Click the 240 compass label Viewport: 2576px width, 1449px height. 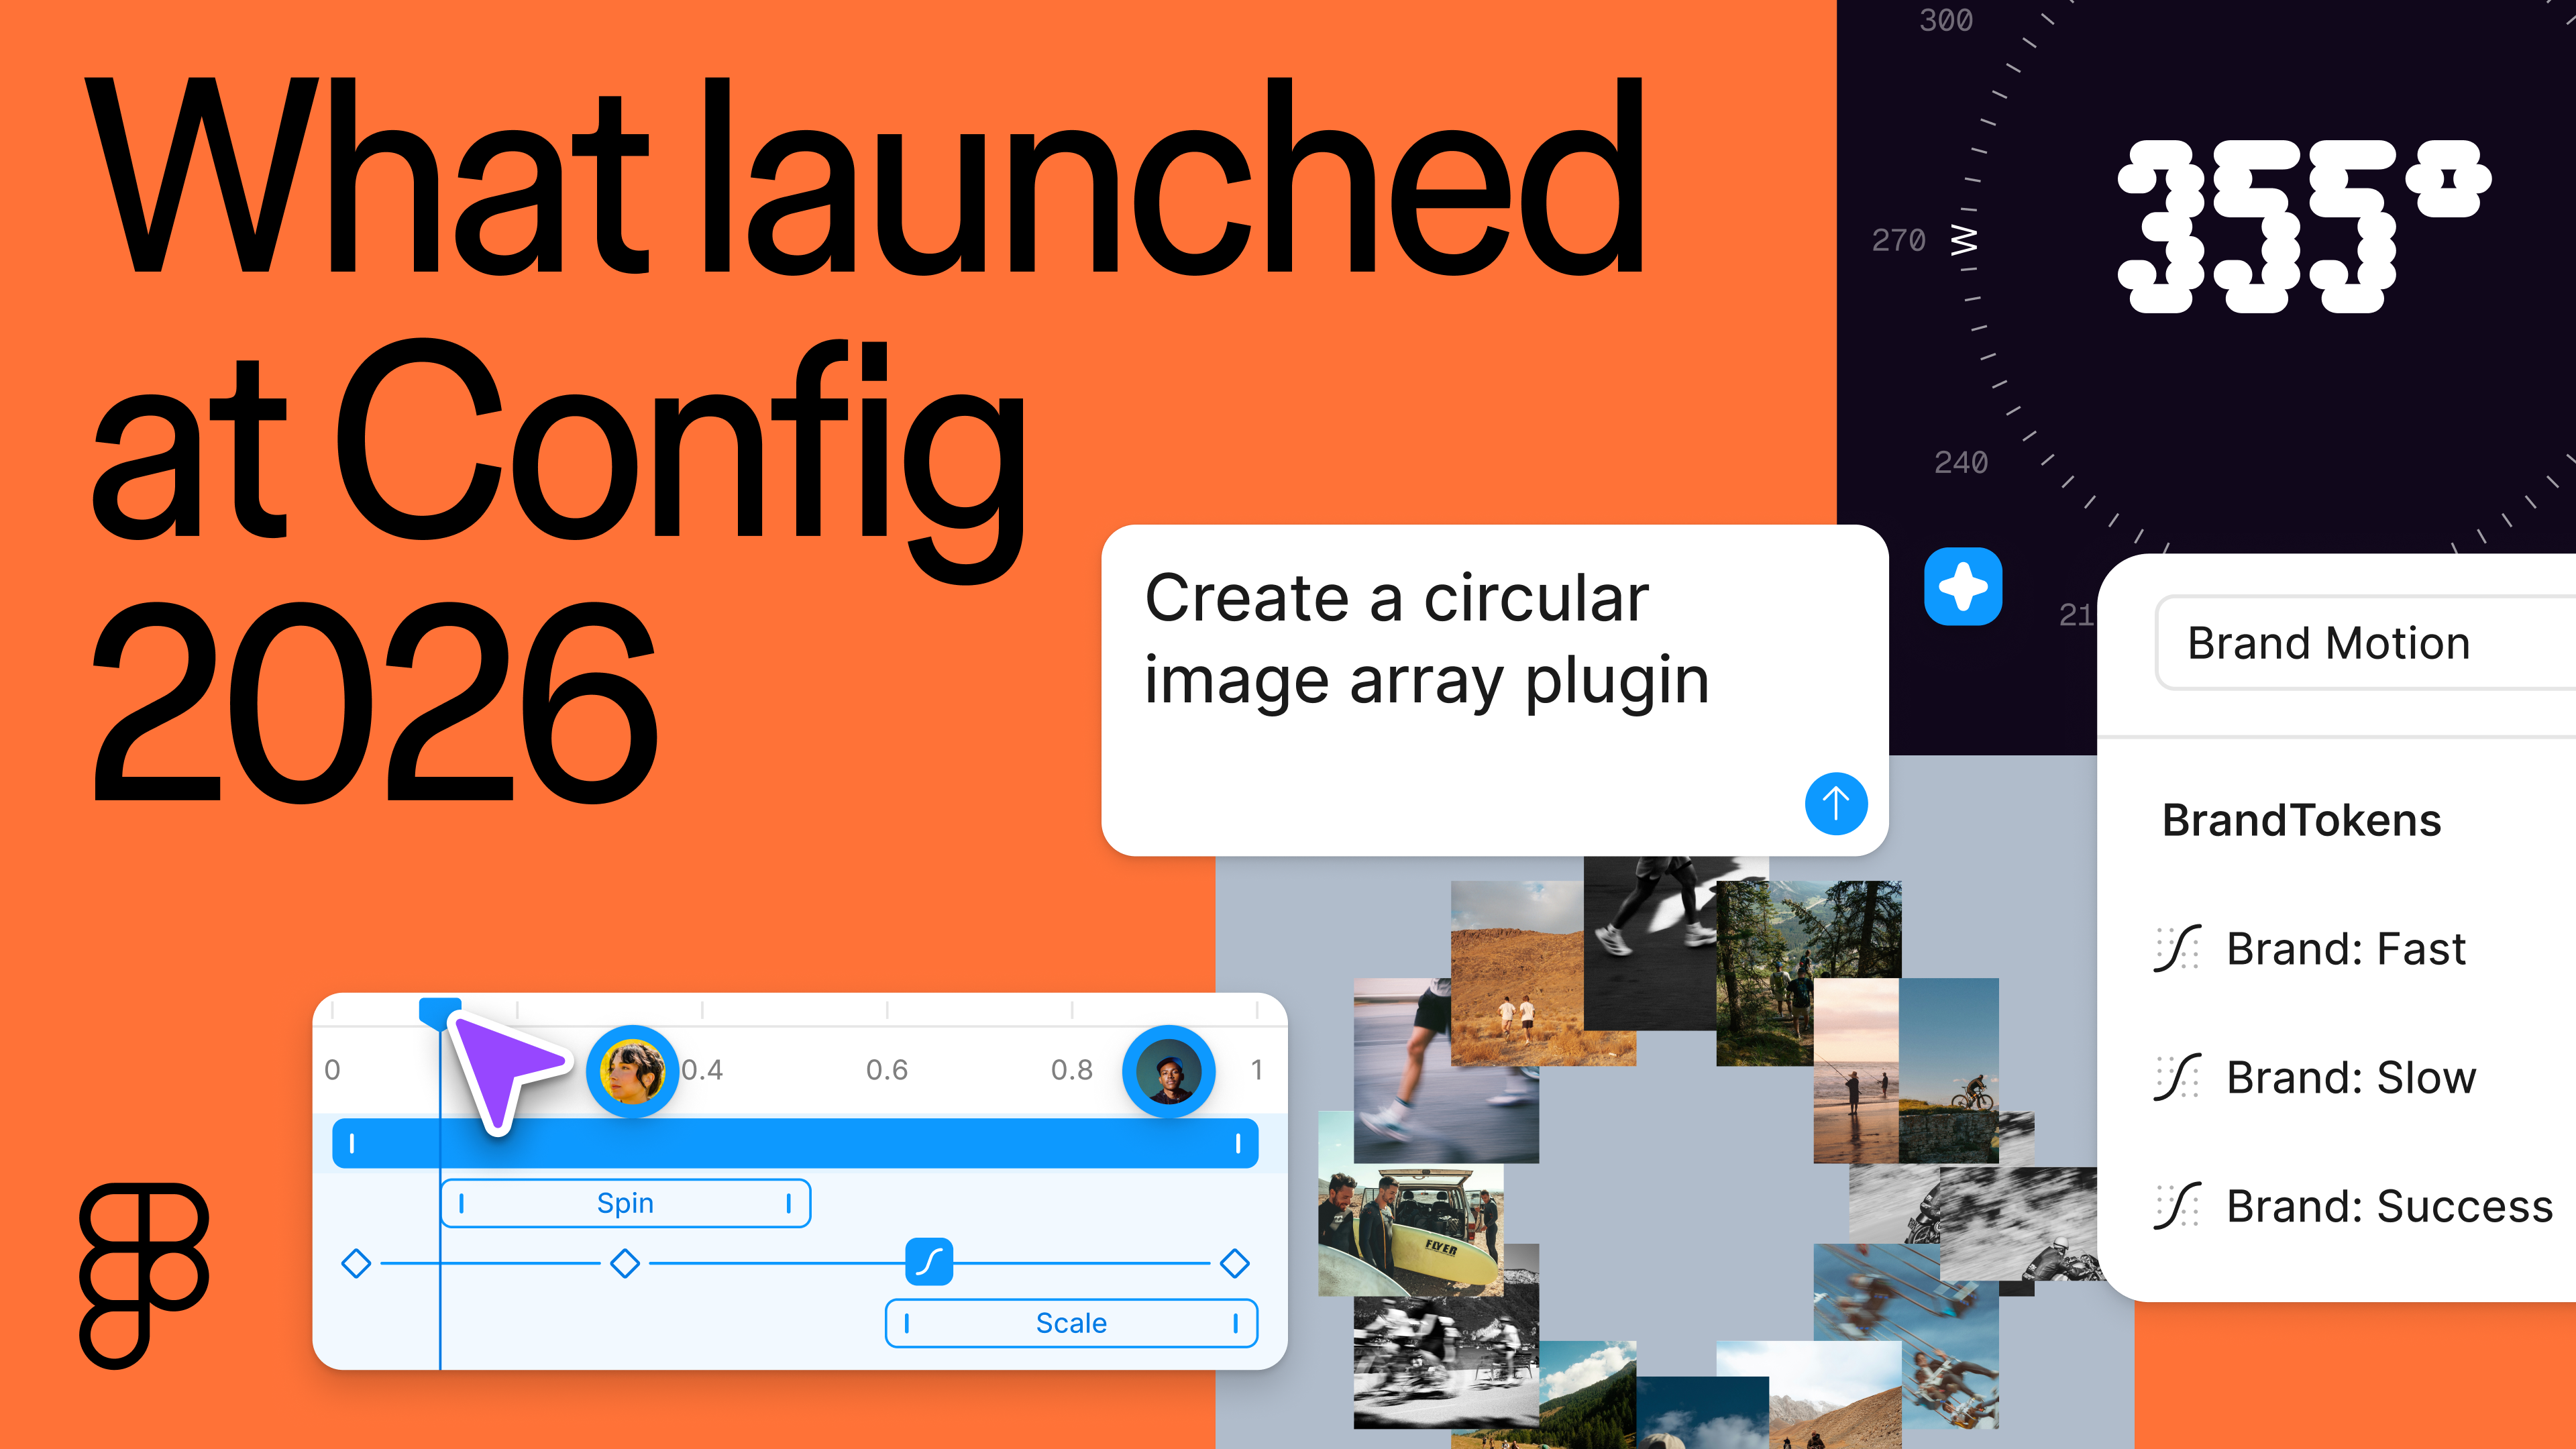1960,462
